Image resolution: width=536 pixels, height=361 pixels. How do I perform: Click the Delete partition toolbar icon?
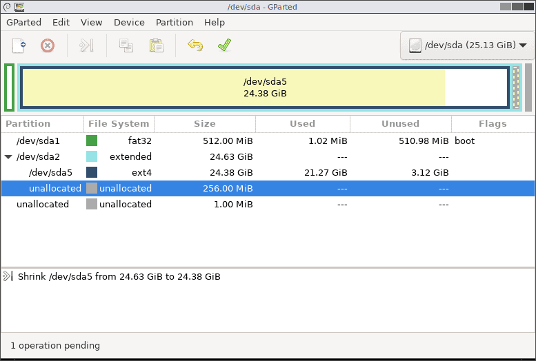[48, 45]
